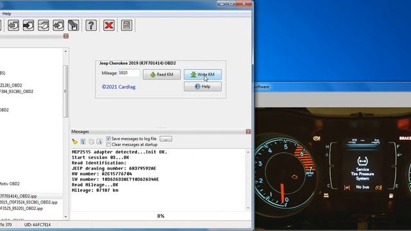Click Messages log scrollbar down arrow

tap(248, 208)
